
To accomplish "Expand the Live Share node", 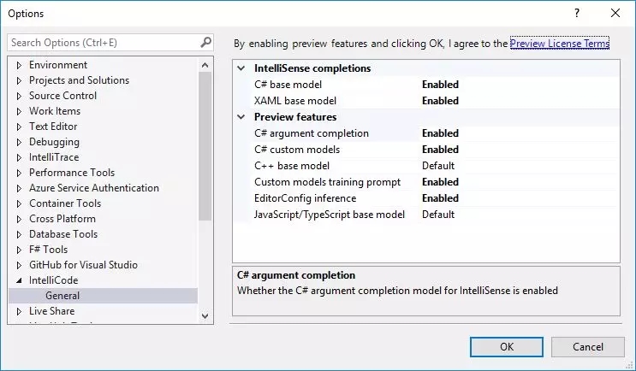I will (x=19, y=311).
